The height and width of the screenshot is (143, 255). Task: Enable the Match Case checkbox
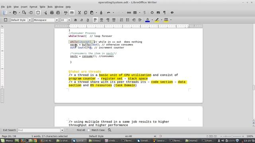[88, 130]
